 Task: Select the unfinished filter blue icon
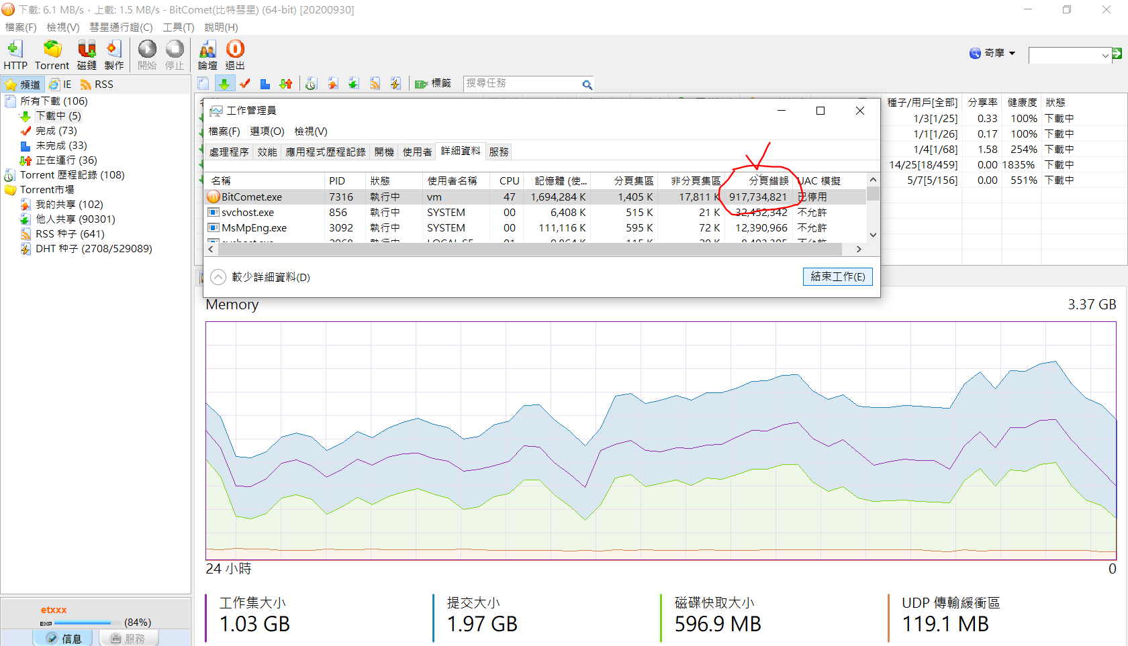[x=265, y=84]
